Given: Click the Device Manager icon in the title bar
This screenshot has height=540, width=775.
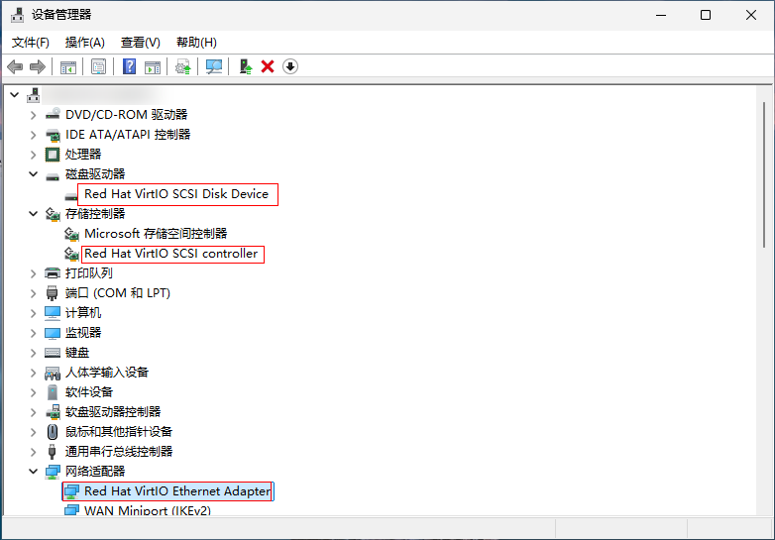Looking at the screenshot, I should [17, 15].
